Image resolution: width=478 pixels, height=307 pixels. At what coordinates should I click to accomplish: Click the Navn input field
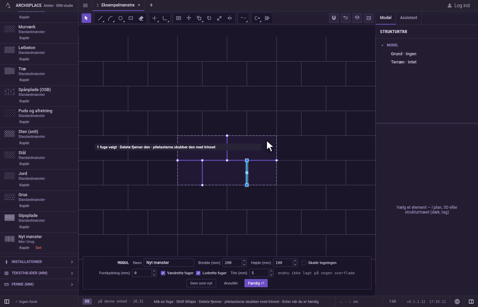coord(169,263)
